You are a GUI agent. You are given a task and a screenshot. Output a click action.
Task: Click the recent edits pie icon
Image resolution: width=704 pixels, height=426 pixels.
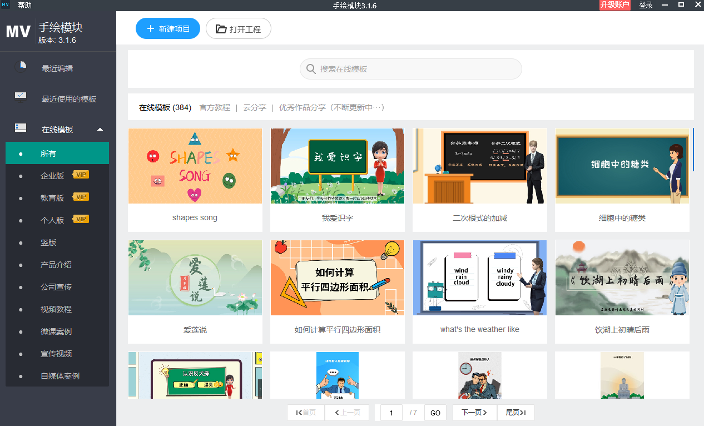[x=21, y=67]
